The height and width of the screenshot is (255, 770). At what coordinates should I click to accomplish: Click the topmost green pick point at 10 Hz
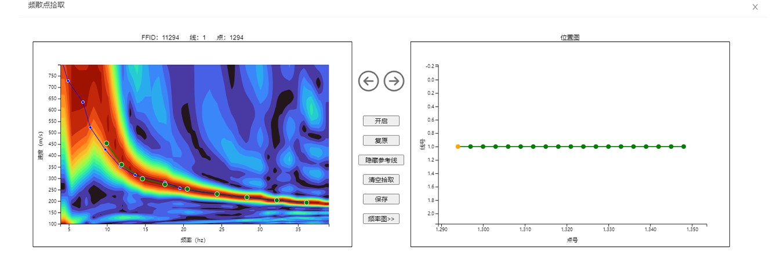coord(107,143)
